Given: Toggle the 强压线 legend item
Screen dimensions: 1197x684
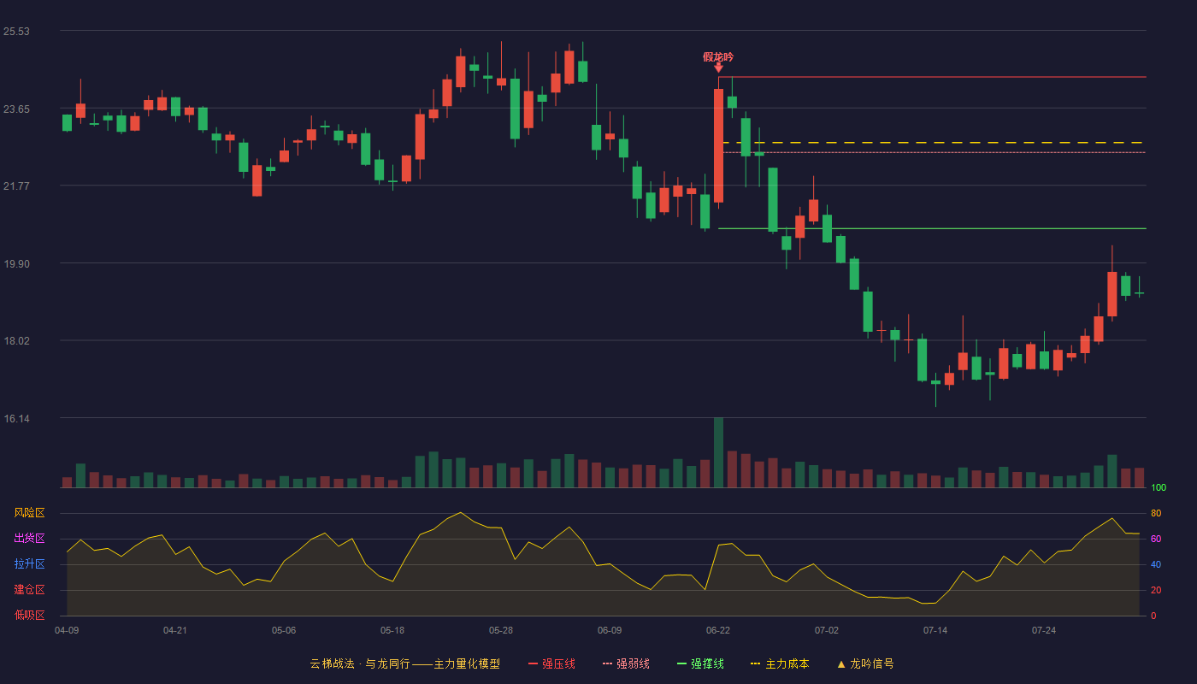Looking at the screenshot, I should point(551,663).
